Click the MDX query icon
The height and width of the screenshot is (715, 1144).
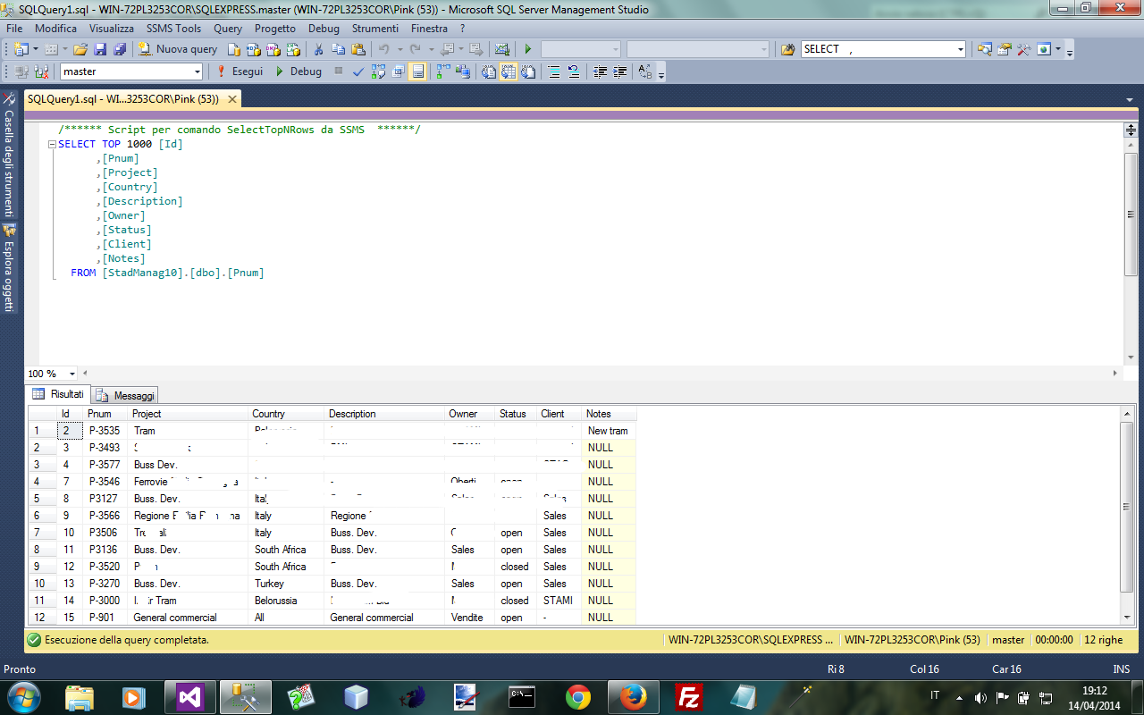pos(253,49)
